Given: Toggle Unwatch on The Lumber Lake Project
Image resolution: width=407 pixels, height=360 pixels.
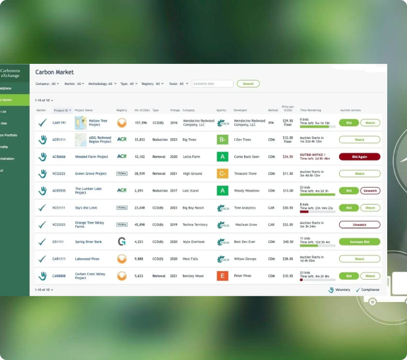Looking at the screenshot, I should click(371, 191).
